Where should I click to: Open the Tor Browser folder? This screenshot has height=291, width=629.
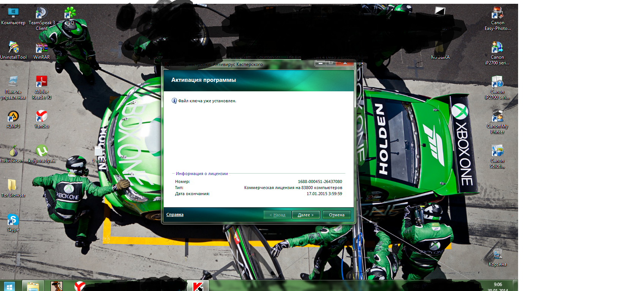[13, 188]
